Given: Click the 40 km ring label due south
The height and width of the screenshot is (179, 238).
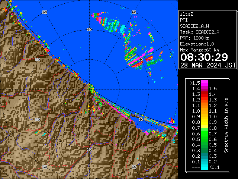Looking at the screenshot, I should (89, 149).
